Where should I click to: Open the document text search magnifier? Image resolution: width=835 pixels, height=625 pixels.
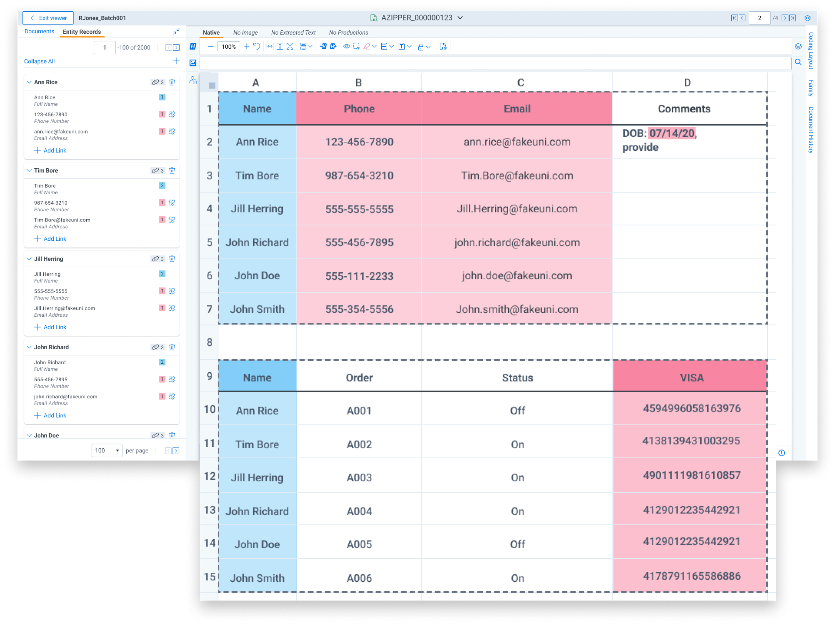tap(798, 63)
